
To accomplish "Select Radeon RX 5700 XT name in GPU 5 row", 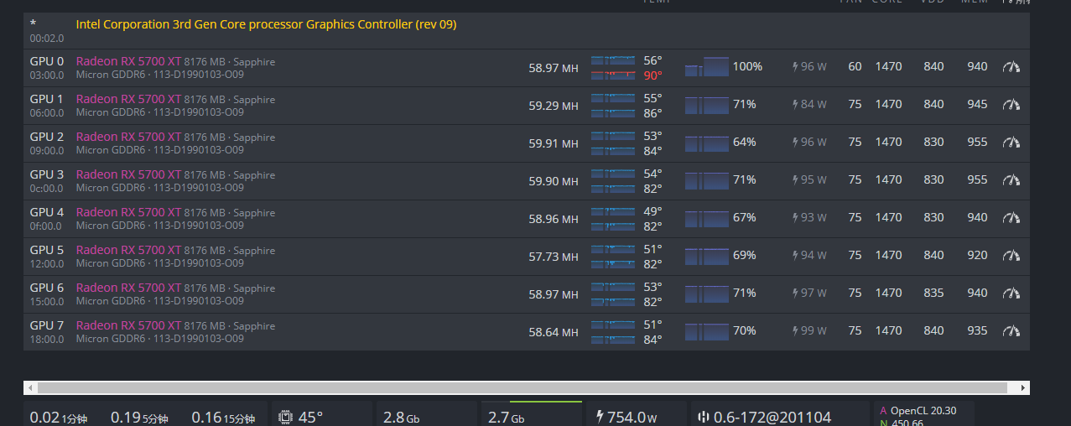I will [x=128, y=250].
